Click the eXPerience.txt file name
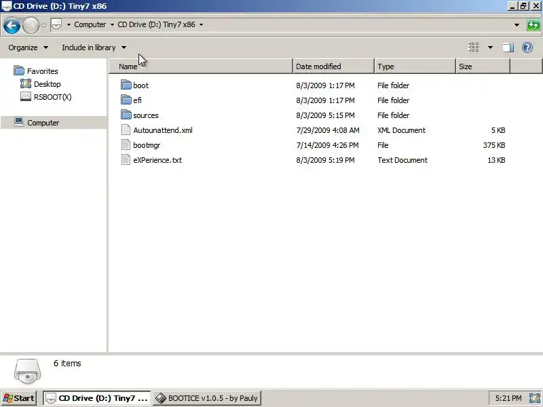This screenshot has width=543, height=407. click(x=157, y=160)
